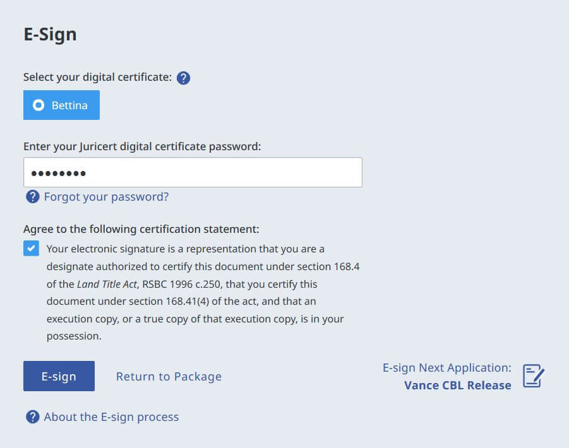Select the Bettina certificate radio button
The image size is (569, 448).
coord(61,105)
